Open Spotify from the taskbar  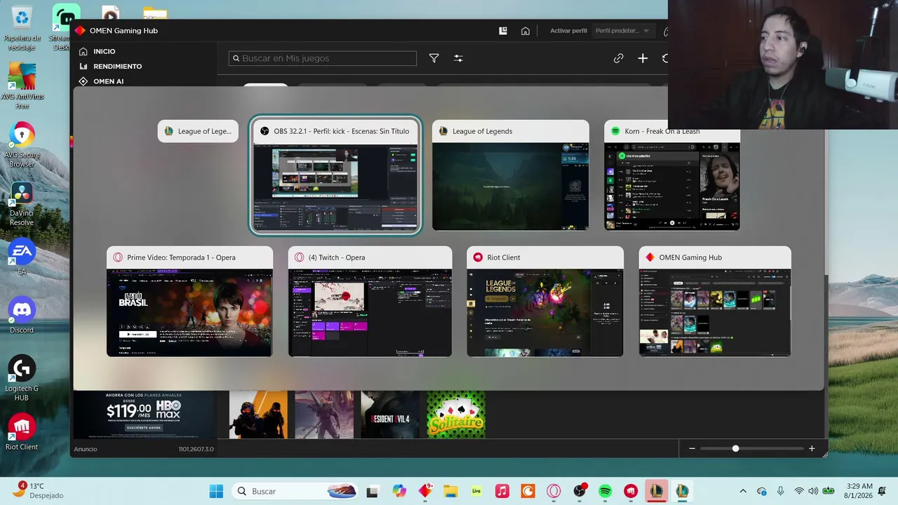coord(605,491)
